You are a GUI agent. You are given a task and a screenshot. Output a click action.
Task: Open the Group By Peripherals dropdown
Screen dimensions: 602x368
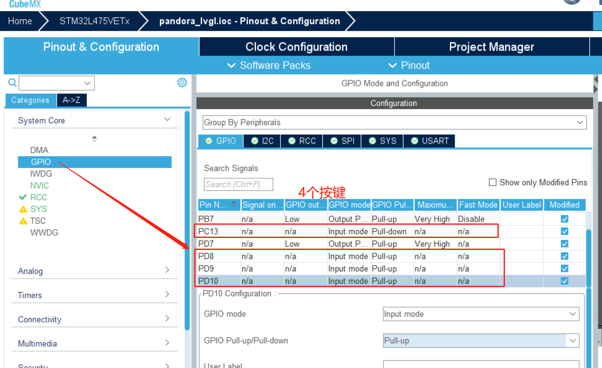tap(394, 122)
